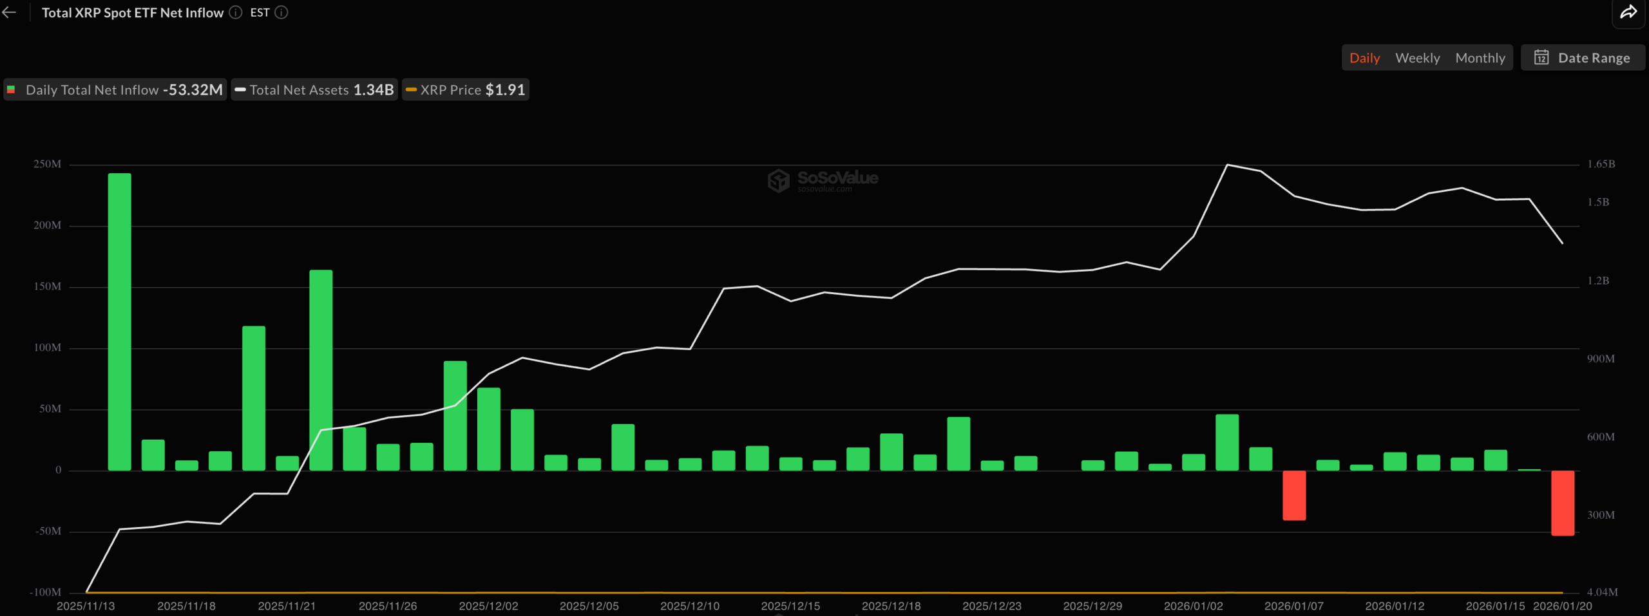Viewport: 1649px width, 616px height.
Task: Click the -100M left axis label
Action: pos(46,592)
